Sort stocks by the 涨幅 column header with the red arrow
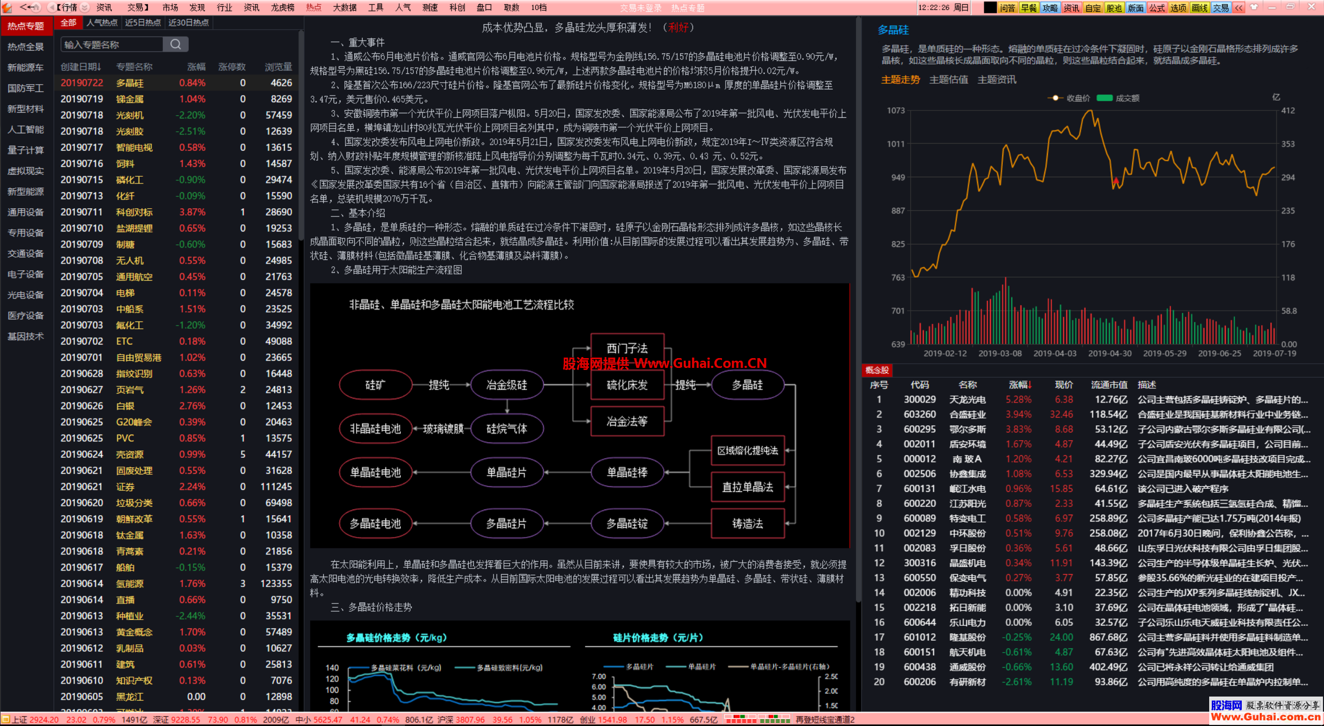This screenshot has height=726, width=1324. pyautogui.click(x=1020, y=384)
